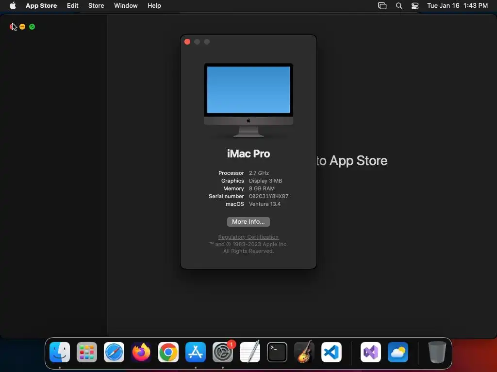The image size is (497, 372).
Task: Close the About This Mac window
Action: click(187, 42)
